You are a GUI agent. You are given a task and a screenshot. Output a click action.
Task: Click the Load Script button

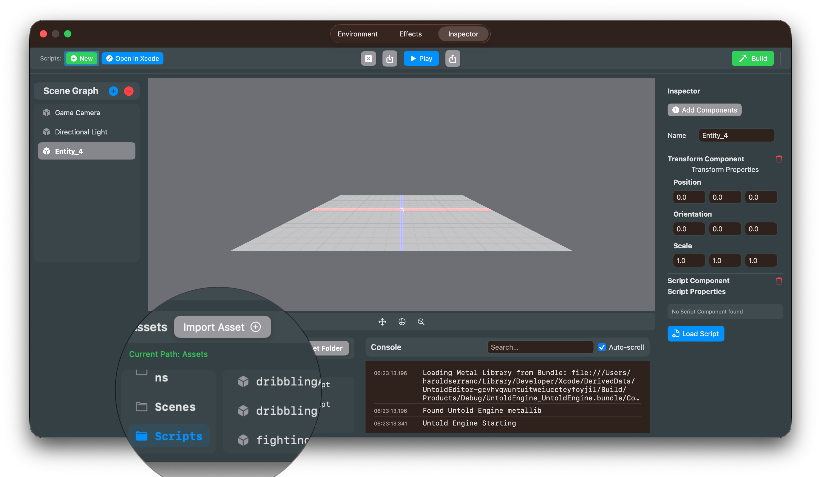click(696, 334)
